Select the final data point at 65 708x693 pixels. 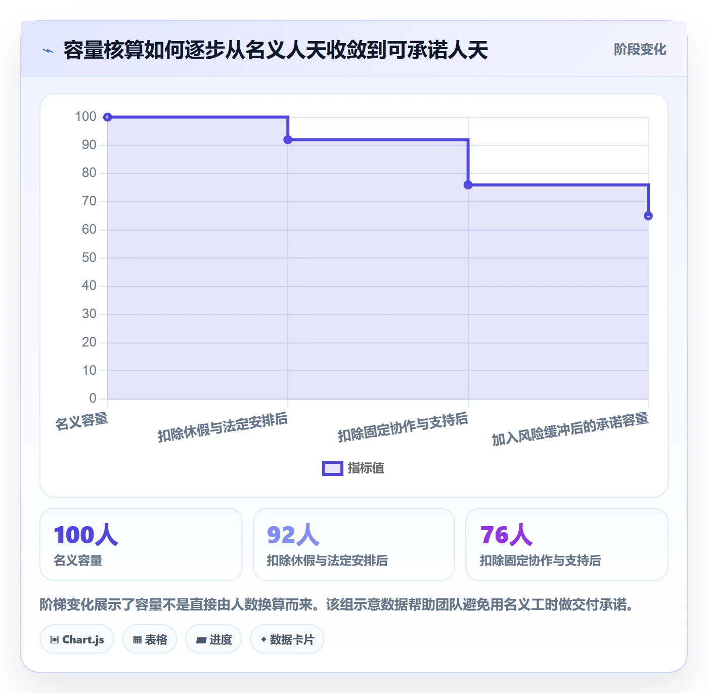pos(648,216)
